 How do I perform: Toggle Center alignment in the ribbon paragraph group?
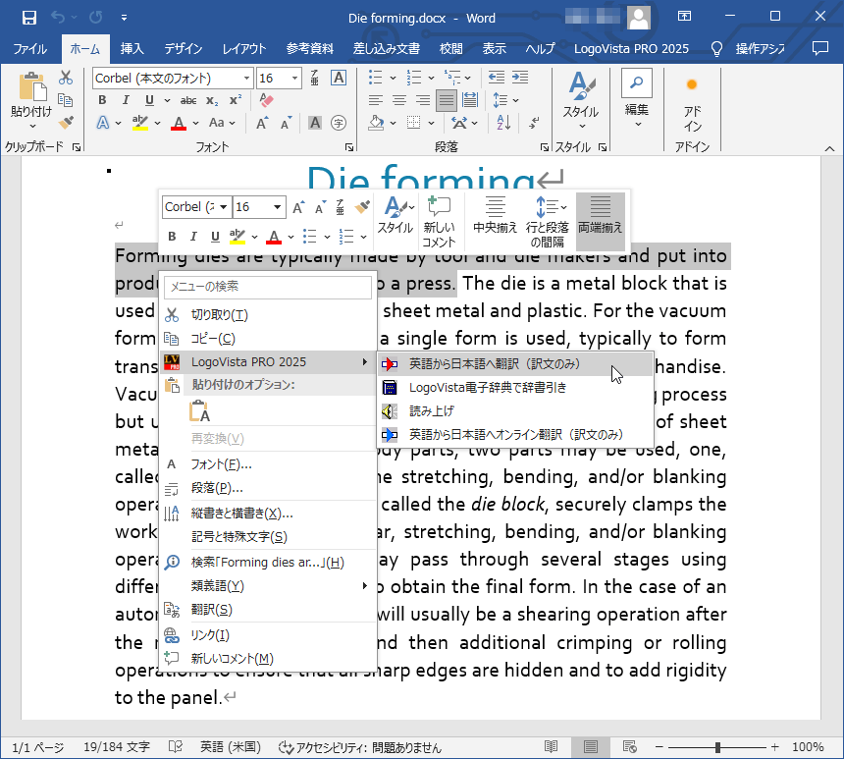(x=398, y=100)
